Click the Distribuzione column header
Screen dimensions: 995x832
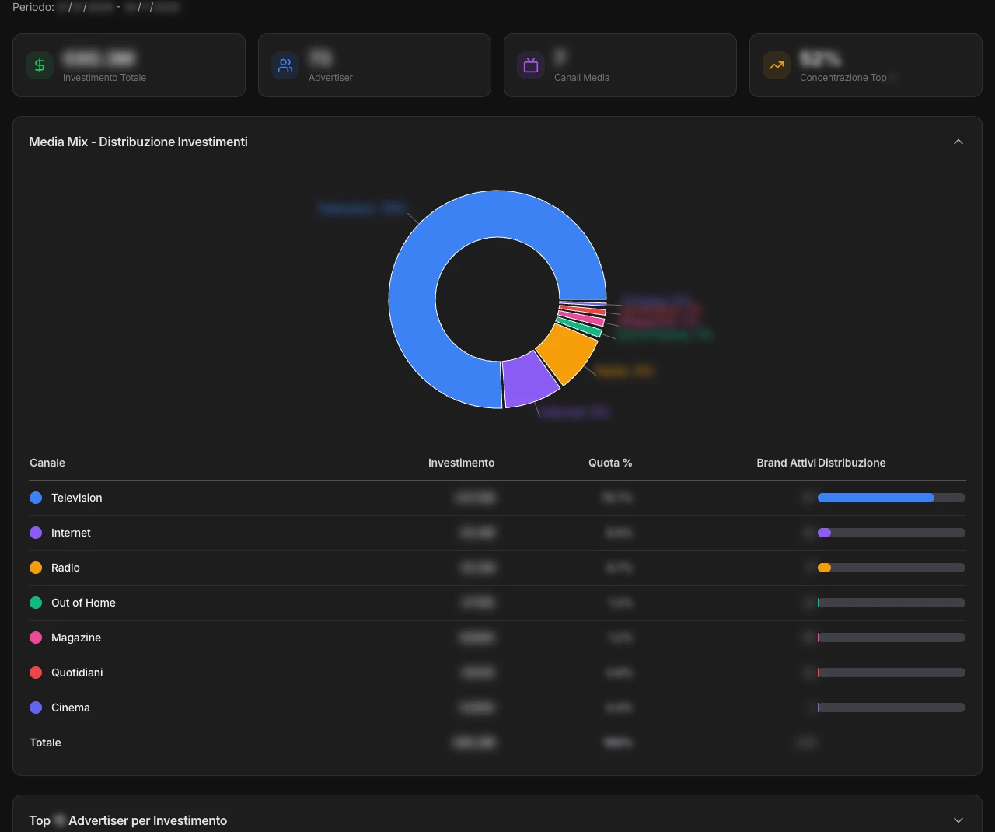(x=852, y=463)
